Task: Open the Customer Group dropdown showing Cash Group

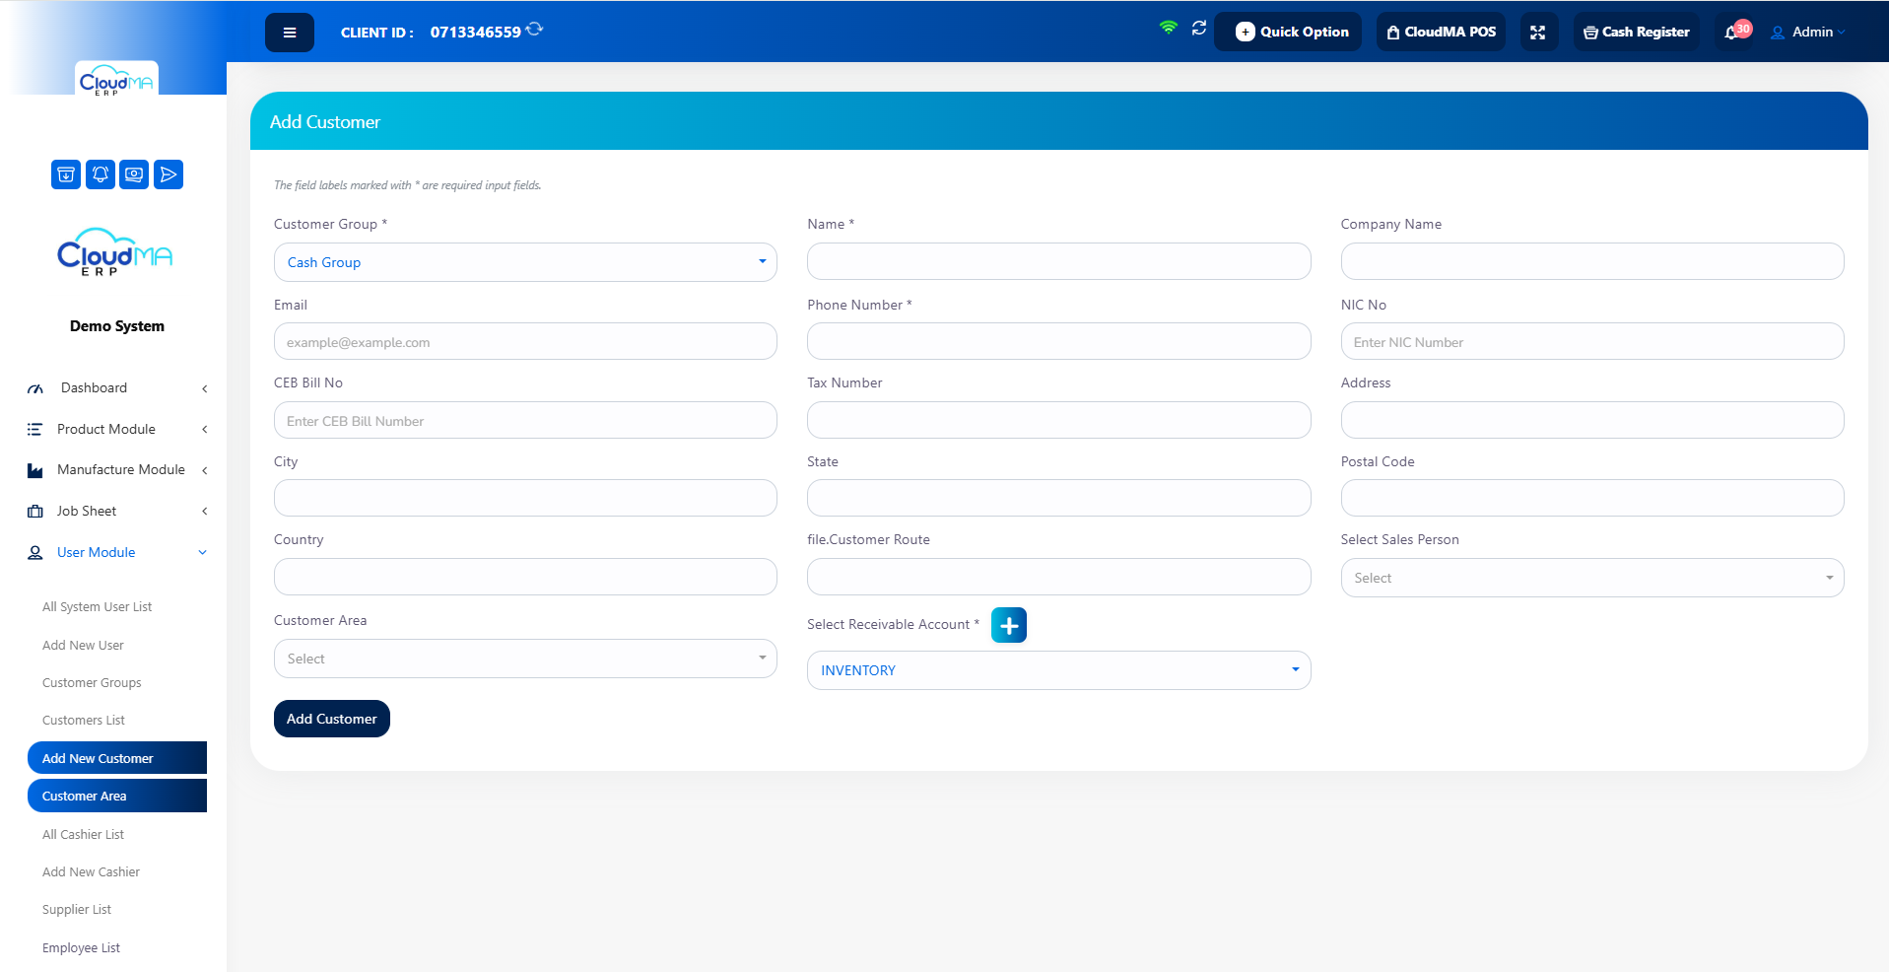Action: 525,262
